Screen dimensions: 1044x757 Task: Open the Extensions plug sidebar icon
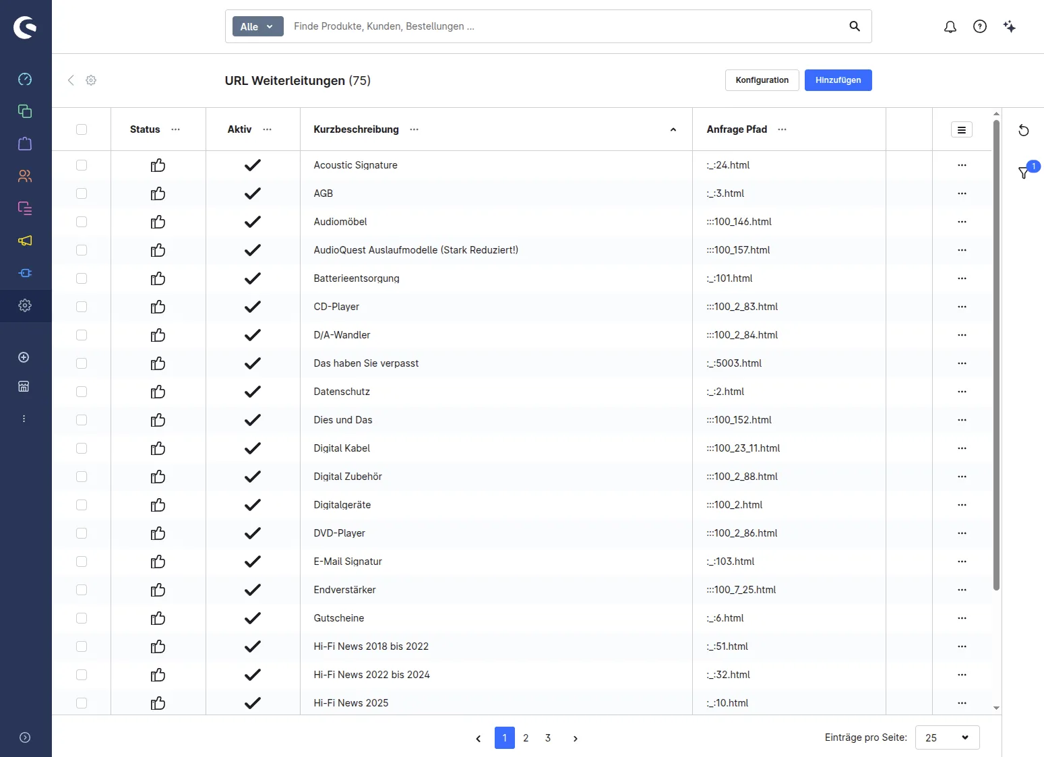pyautogui.click(x=25, y=273)
